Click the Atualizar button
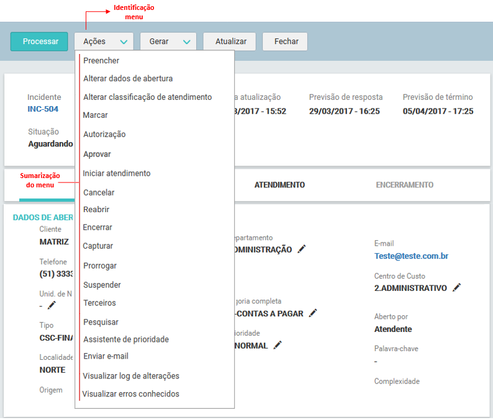This screenshot has width=493, height=420. coord(230,42)
